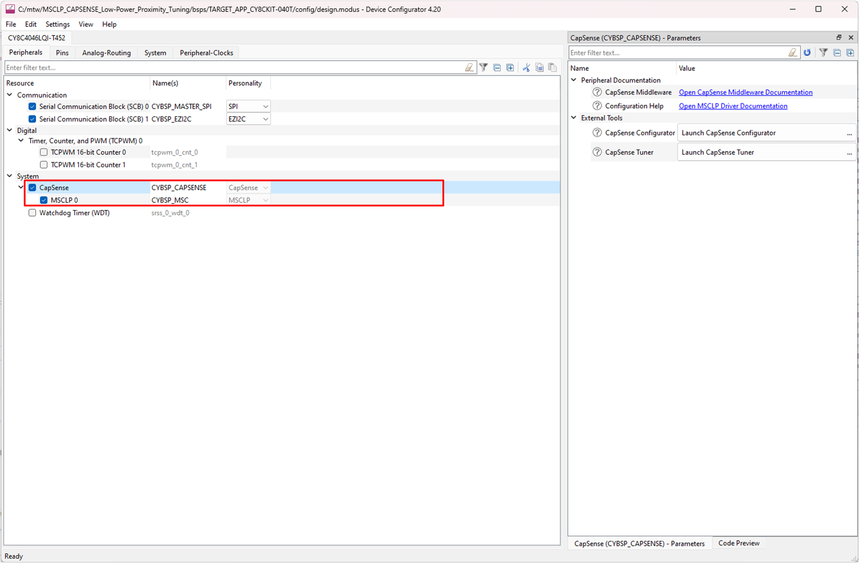Open the Peripherals panel filter funnel

(x=484, y=68)
